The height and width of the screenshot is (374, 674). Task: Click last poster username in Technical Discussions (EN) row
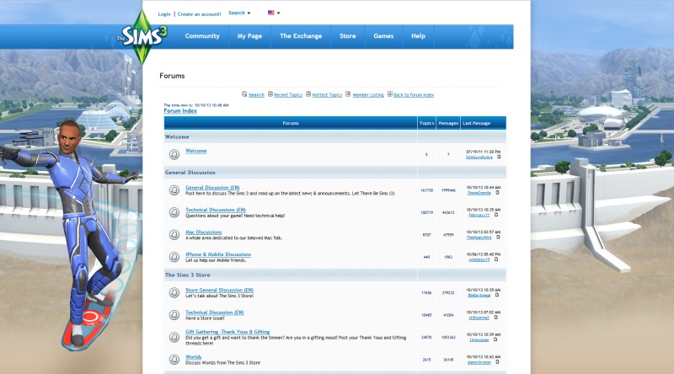tap(479, 215)
